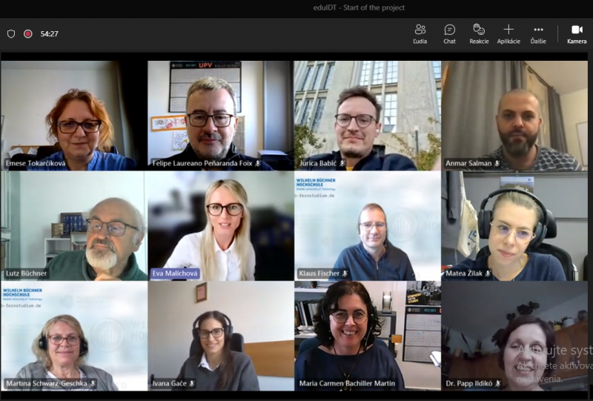
Task: Click the Lutz Büchner name label
Action: pyautogui.click(x=26, y=274)
